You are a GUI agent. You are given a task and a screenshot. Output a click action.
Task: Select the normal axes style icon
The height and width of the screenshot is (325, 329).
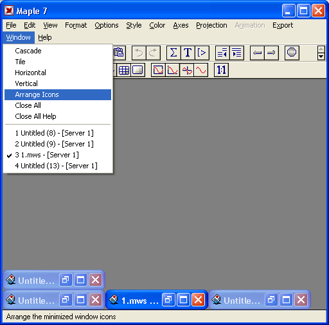pyautogui.click(x=187, y=70)
